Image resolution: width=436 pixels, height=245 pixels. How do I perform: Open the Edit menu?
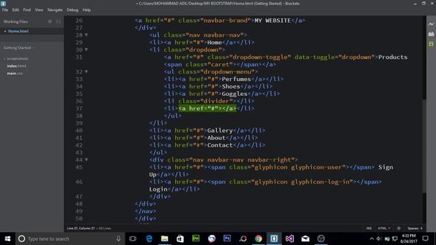(16, 10)
